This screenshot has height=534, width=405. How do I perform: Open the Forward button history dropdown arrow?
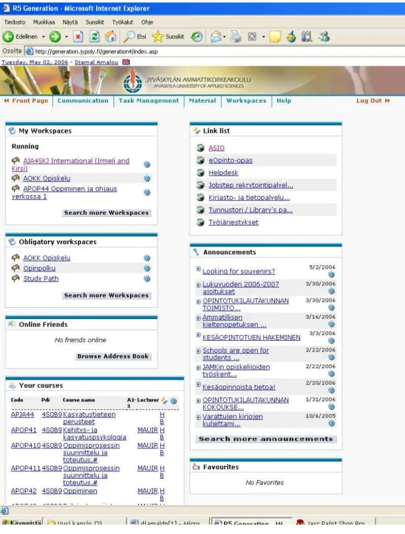pos(67,36)
